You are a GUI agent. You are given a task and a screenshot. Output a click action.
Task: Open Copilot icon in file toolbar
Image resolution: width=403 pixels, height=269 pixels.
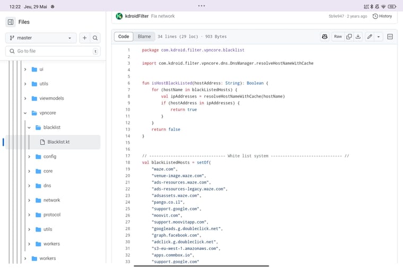[x=325, y=37]
